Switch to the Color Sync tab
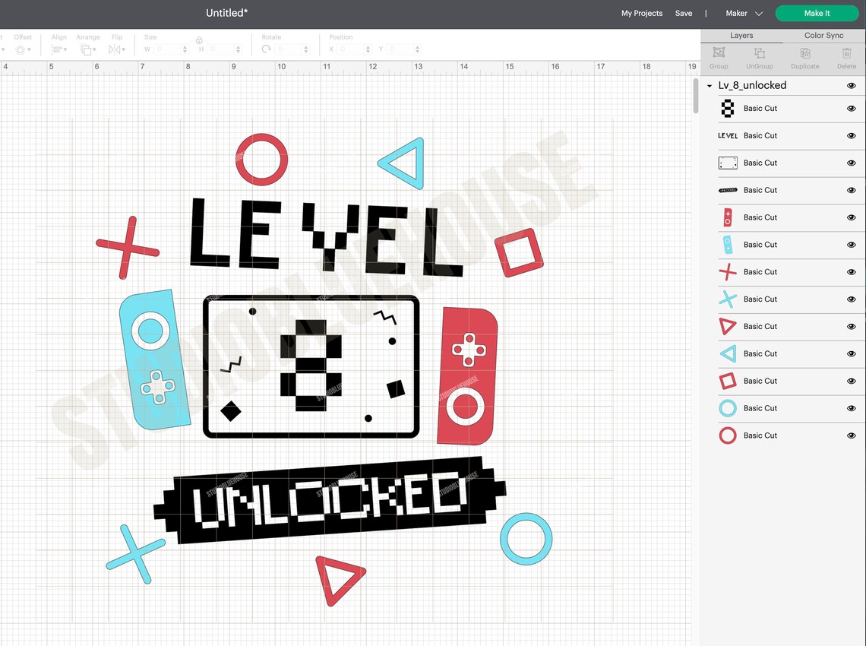The width and height of the screenshot is (866, 646). pyautogui.click(x=823, y=35)
